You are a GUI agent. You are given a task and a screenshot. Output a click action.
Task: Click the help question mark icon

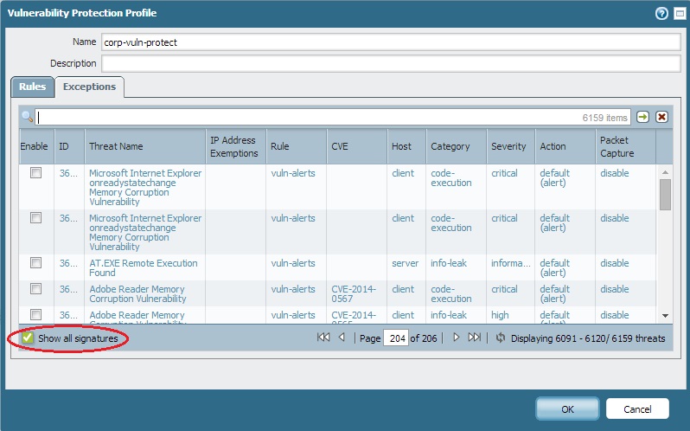click(661, 13)
